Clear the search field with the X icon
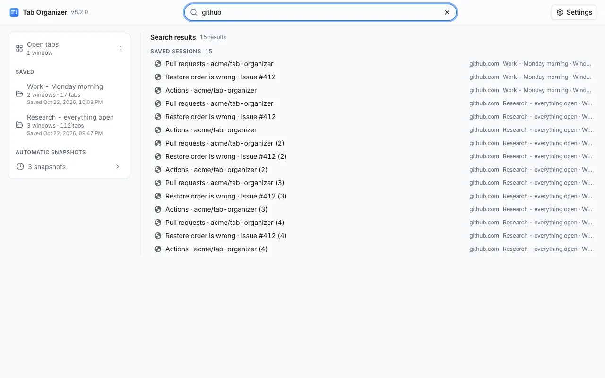 click(447, 12)
